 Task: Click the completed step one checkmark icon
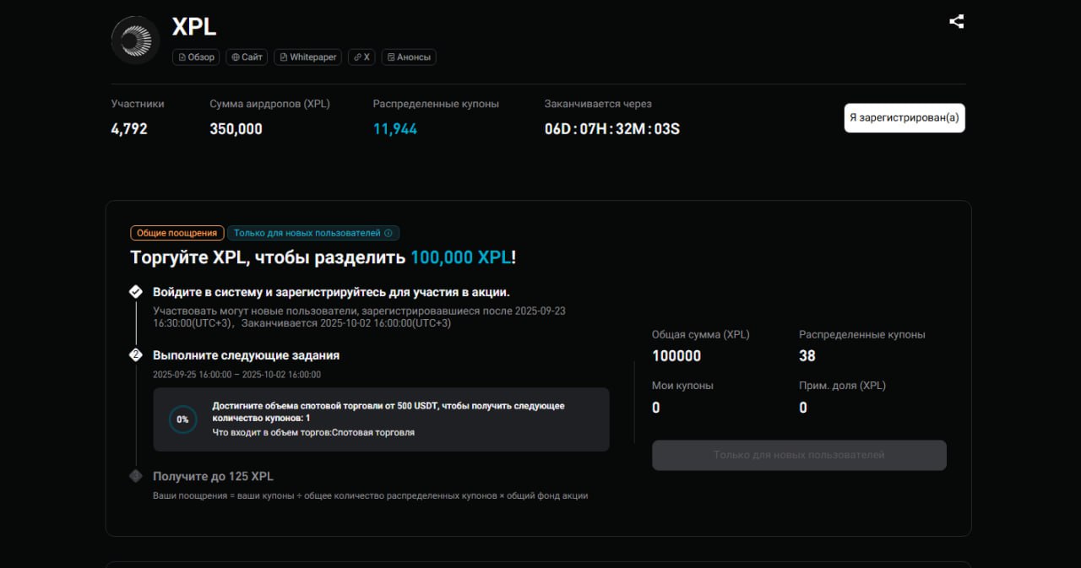[135, 291]
